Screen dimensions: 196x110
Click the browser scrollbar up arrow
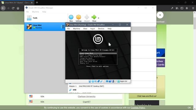195,13
